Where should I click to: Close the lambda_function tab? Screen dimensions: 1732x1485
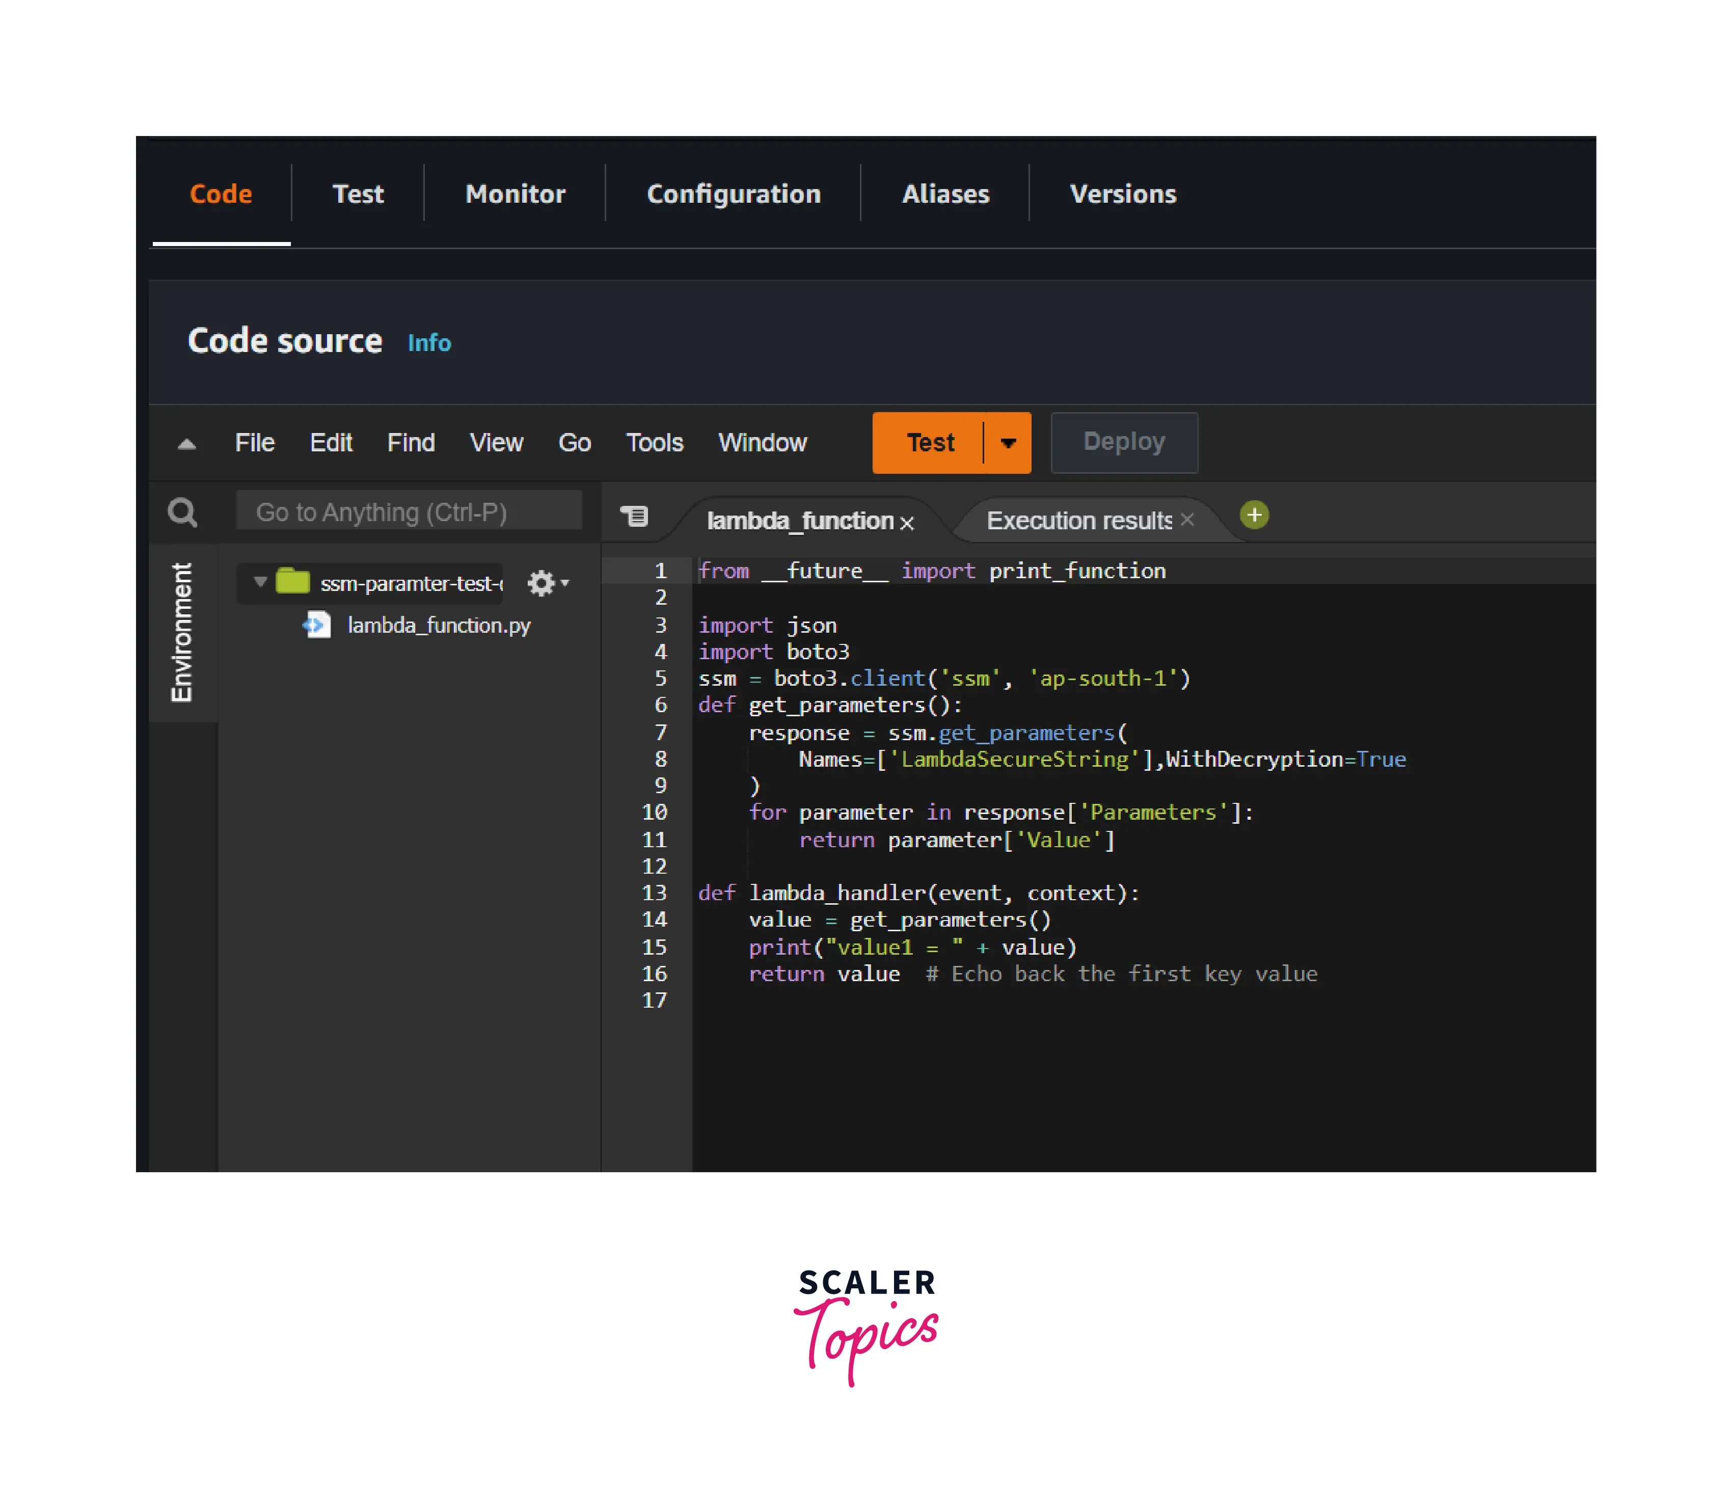click(907, 523)
